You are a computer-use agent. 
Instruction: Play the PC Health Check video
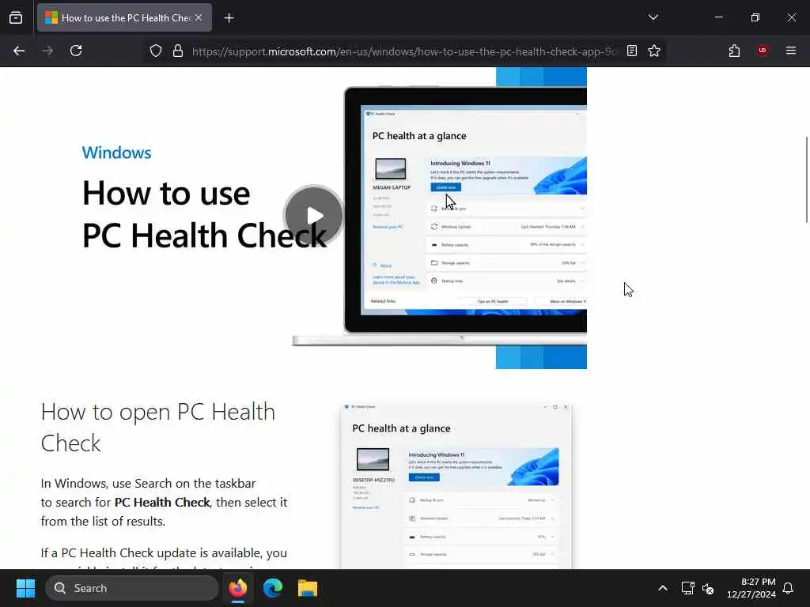313,215
